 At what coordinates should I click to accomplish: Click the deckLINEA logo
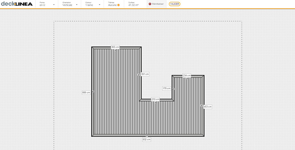coord(17,4)
